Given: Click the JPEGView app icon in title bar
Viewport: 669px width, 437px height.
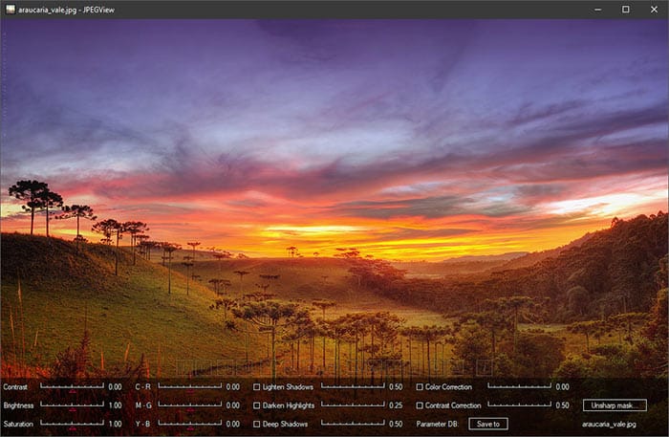Looking at the screenshot, I should click(11, 10).
